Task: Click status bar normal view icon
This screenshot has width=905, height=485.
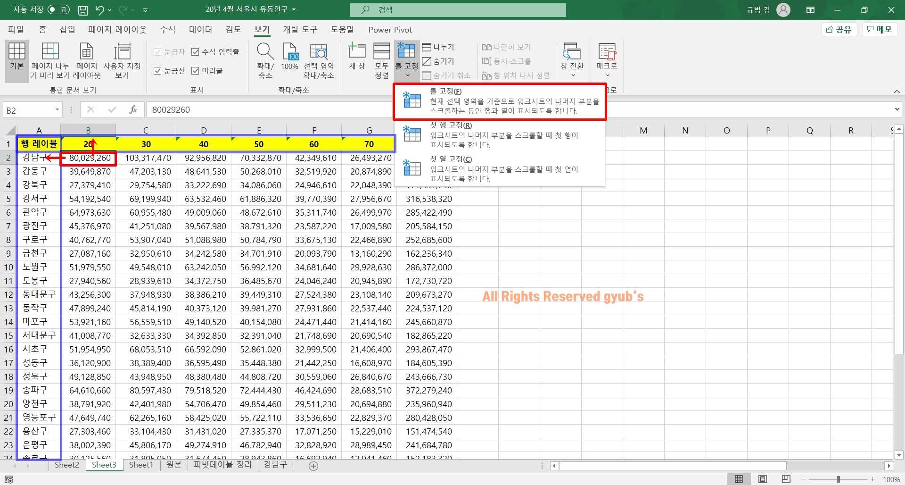Action: coord(739,479)
